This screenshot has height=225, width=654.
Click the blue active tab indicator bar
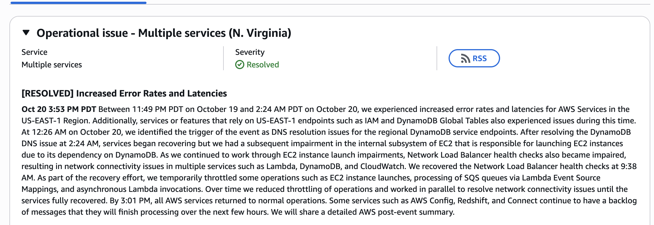click(78, 3)
